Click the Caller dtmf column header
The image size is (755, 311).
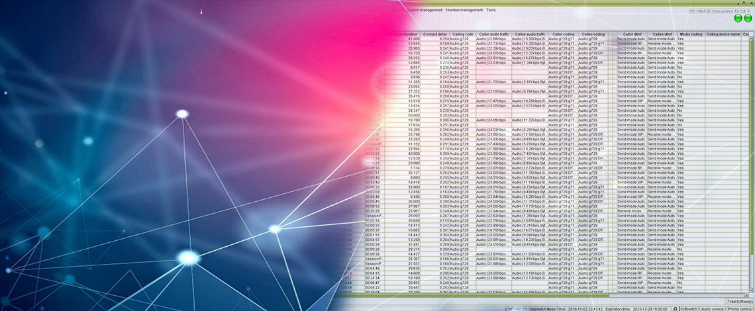pos(631,34)
